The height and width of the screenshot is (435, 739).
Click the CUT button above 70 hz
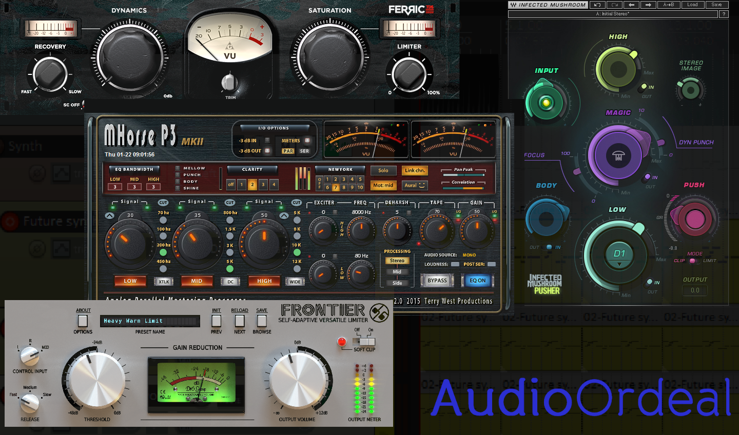[x=163, y=203]
